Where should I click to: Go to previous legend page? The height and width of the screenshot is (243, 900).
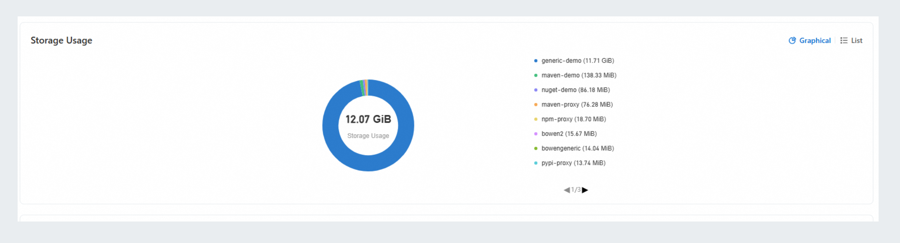point(566,190)
